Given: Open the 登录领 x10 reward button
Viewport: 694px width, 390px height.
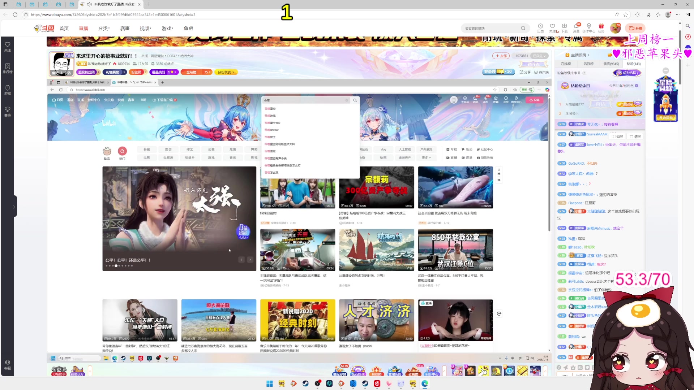Looking at the screenshot, I should [x=498, y=71].
